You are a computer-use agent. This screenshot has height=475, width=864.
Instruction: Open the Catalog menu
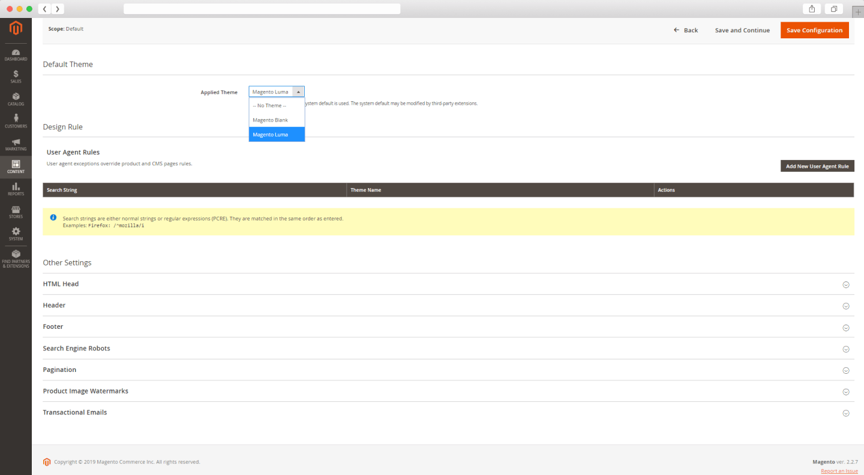point(16,99)
